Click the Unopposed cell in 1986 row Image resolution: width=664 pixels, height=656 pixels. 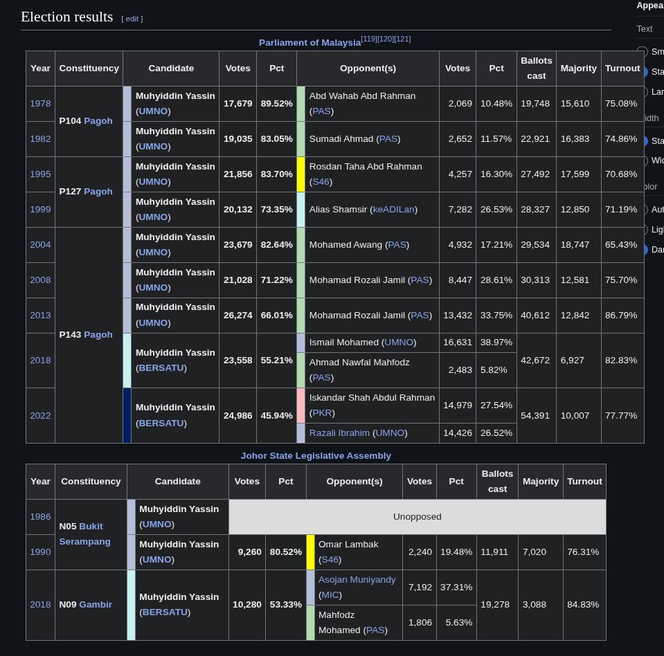pos(417,517)
